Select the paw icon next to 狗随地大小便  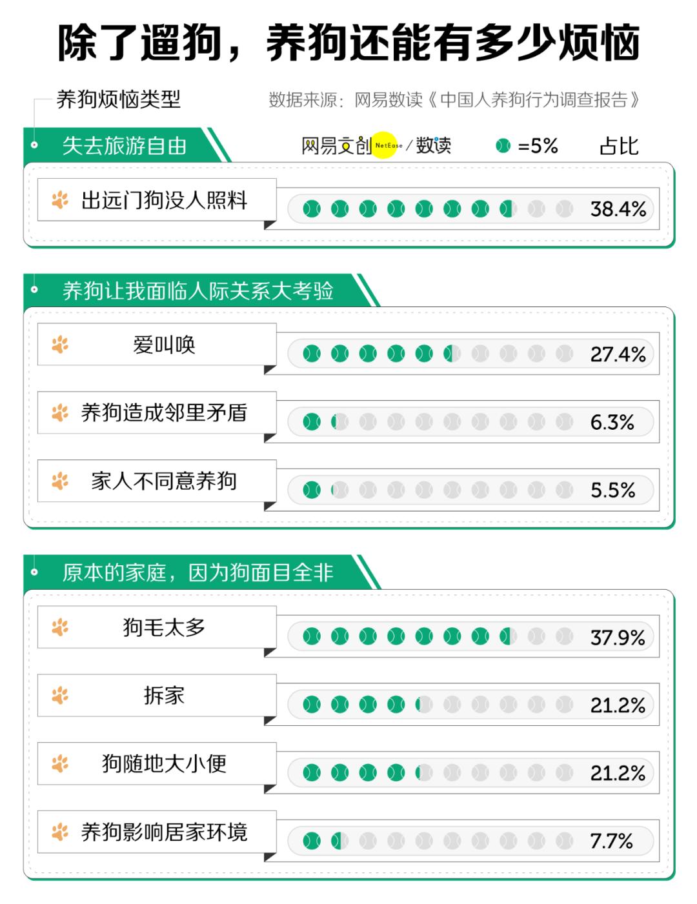pyautogui.click(x=60, y=763)
